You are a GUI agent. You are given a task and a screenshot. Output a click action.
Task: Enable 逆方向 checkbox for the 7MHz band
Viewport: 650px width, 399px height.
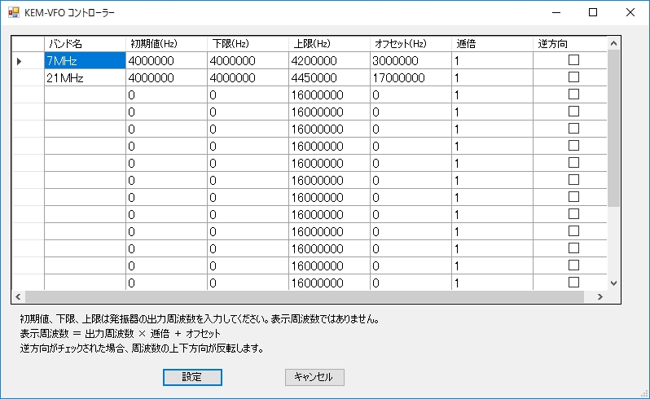pyautogui.click(x=573, y=60)
